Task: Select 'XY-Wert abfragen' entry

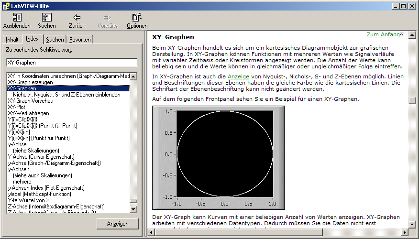Action: pos(68,113)
